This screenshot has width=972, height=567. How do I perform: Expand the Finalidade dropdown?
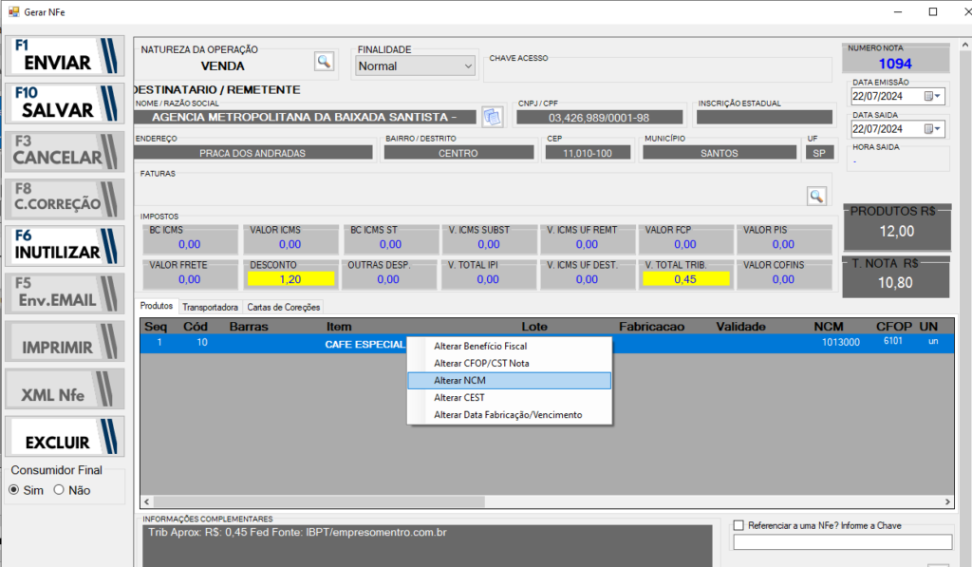(468, 66)
